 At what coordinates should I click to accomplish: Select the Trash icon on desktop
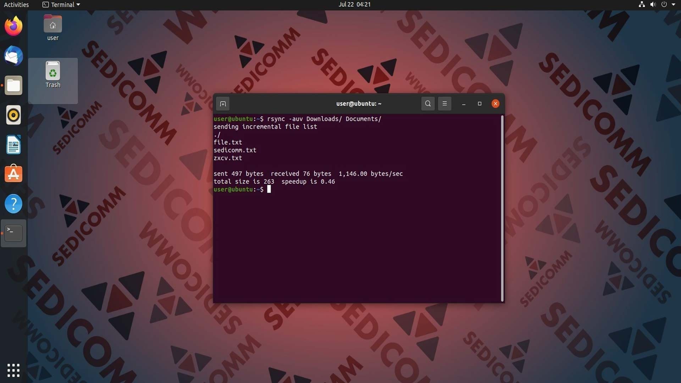click(53, 74)
